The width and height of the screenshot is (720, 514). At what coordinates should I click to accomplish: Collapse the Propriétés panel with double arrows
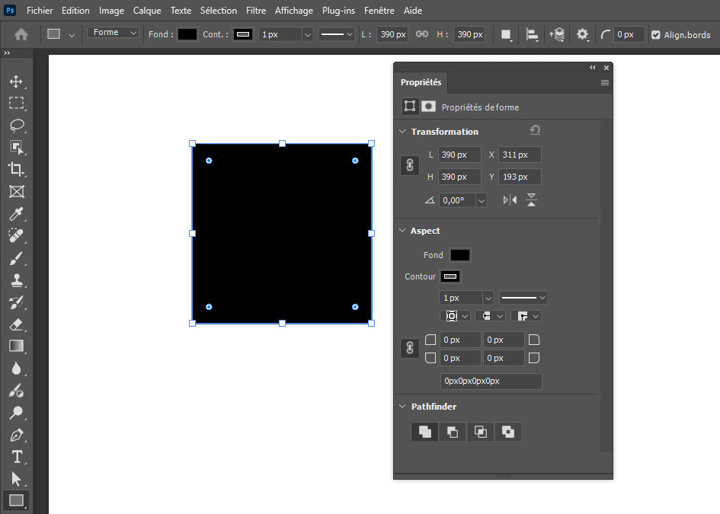592,68
